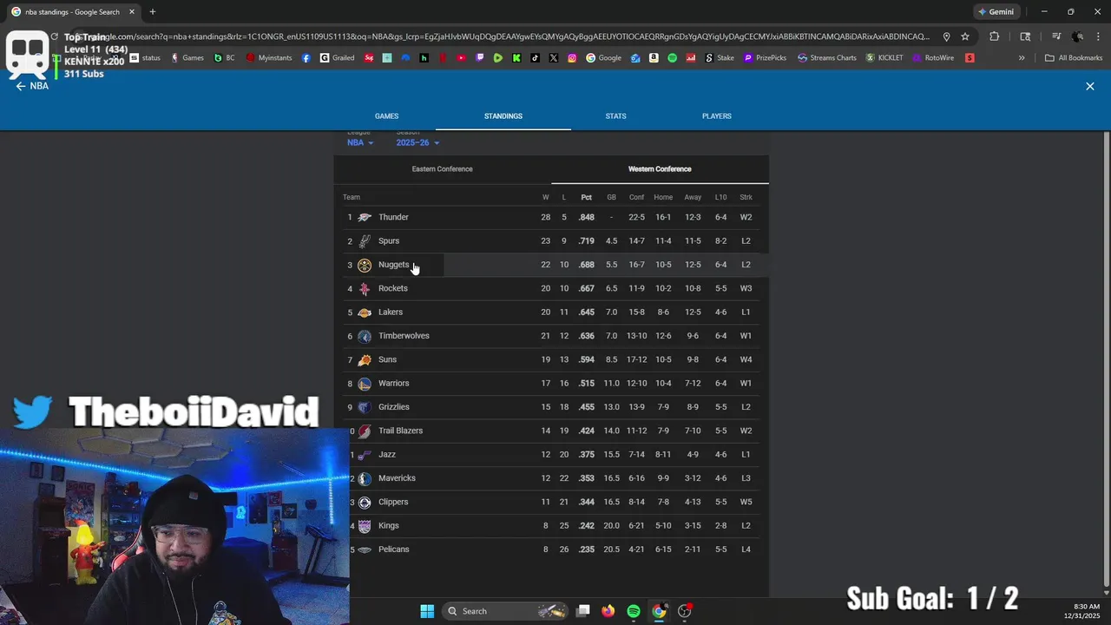Switch to the Games tab
The width and height of the screenshot is (1111, 625).
[386, 116]
